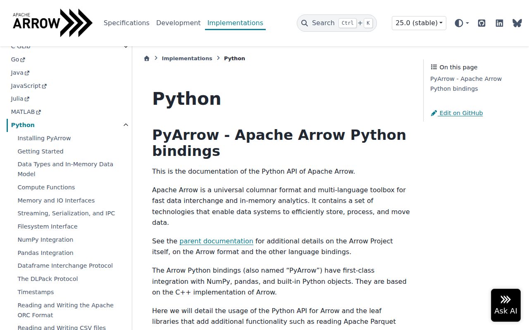
Task: Open the Specifications menu
Action: point(126,23)
